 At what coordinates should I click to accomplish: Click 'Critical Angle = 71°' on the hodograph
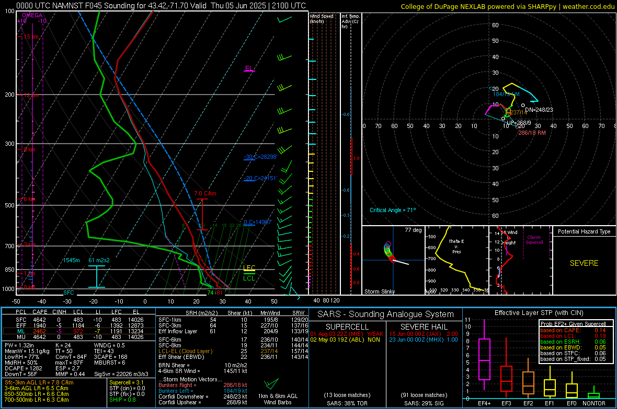pos(393,210)
